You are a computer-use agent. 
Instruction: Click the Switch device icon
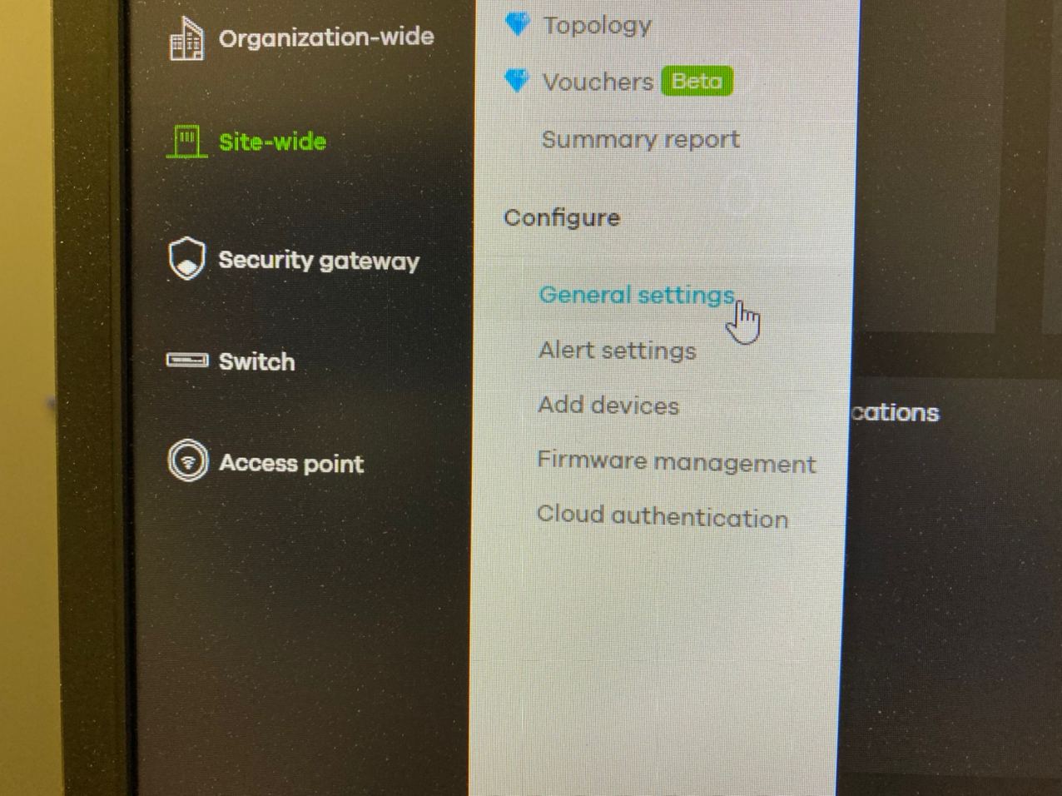187,361
